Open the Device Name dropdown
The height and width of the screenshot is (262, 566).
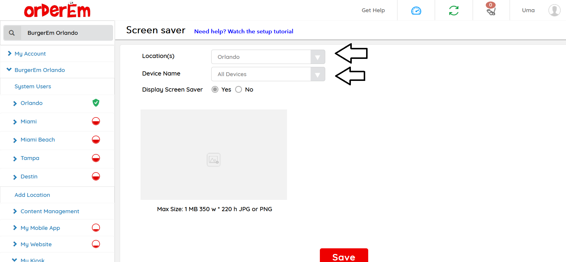(268, 74)
